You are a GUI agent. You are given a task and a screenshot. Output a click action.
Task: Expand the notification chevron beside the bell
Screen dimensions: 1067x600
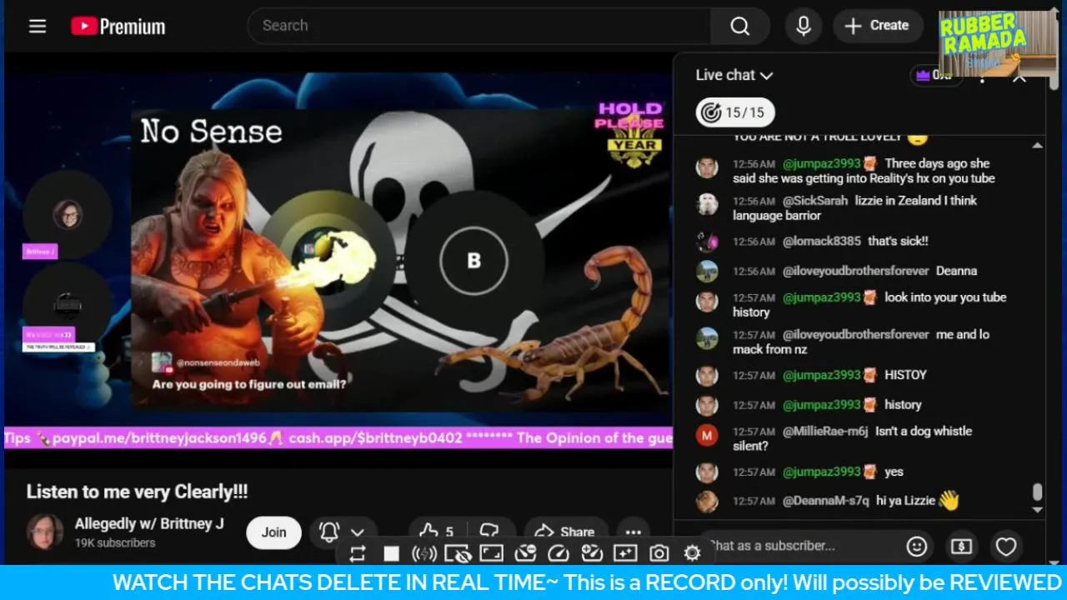point(358,532)
